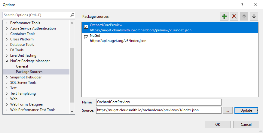This screenshot has width=263, height=133.
Task: Select the Text Templating tree item
Action: [x=23, y=93]
